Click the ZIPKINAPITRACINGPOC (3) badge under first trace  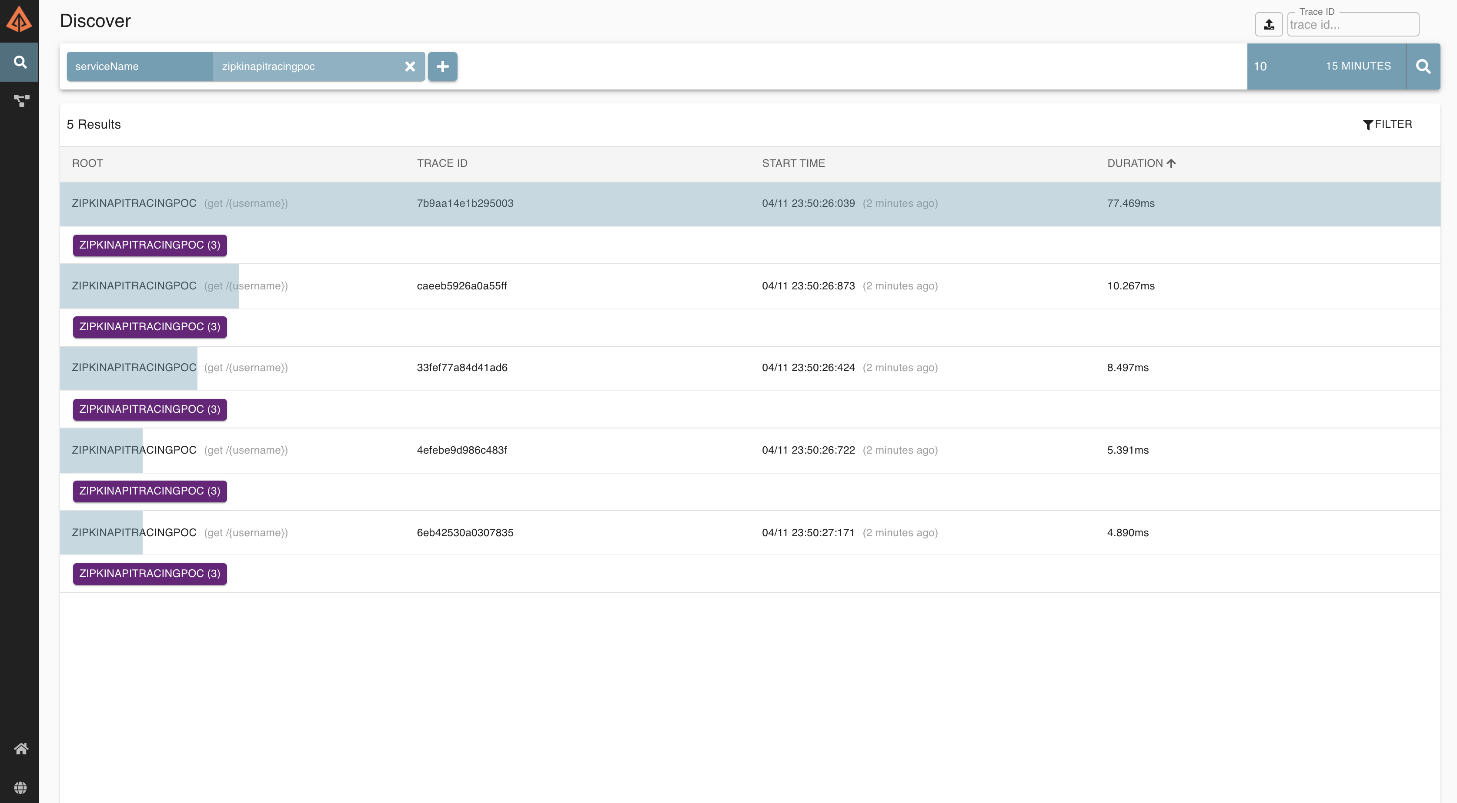click(149, 245)
